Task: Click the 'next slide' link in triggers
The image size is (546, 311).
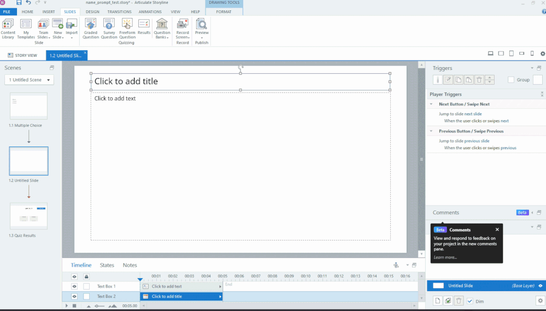Action: pyautogui.click(x=473, y=114)
